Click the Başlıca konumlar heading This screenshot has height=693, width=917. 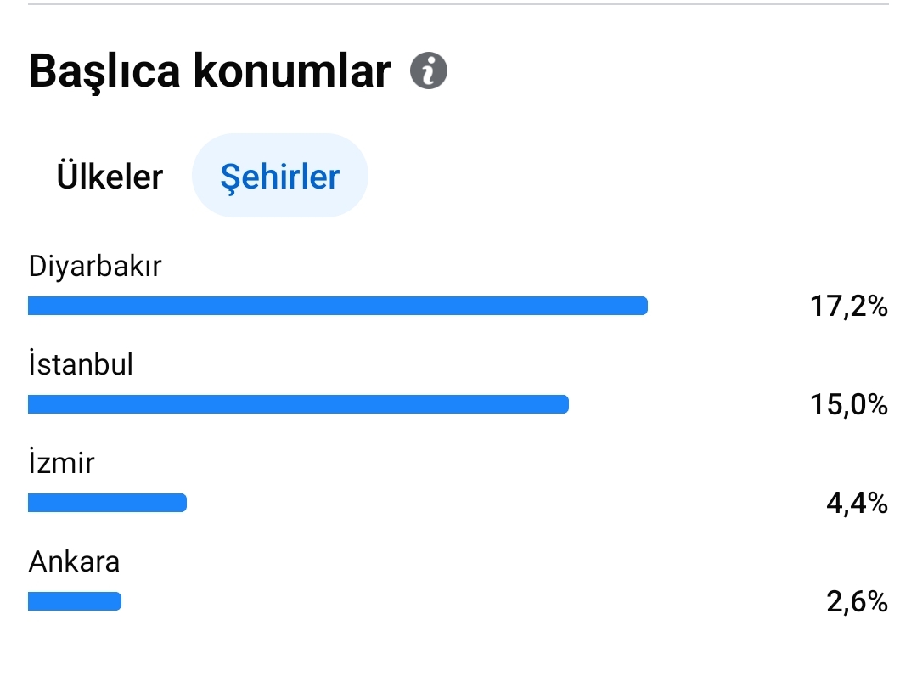pyautogui.click(x=210, y=70)
